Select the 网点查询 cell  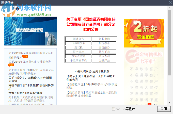pyautogui.click(x=104, y=56)
